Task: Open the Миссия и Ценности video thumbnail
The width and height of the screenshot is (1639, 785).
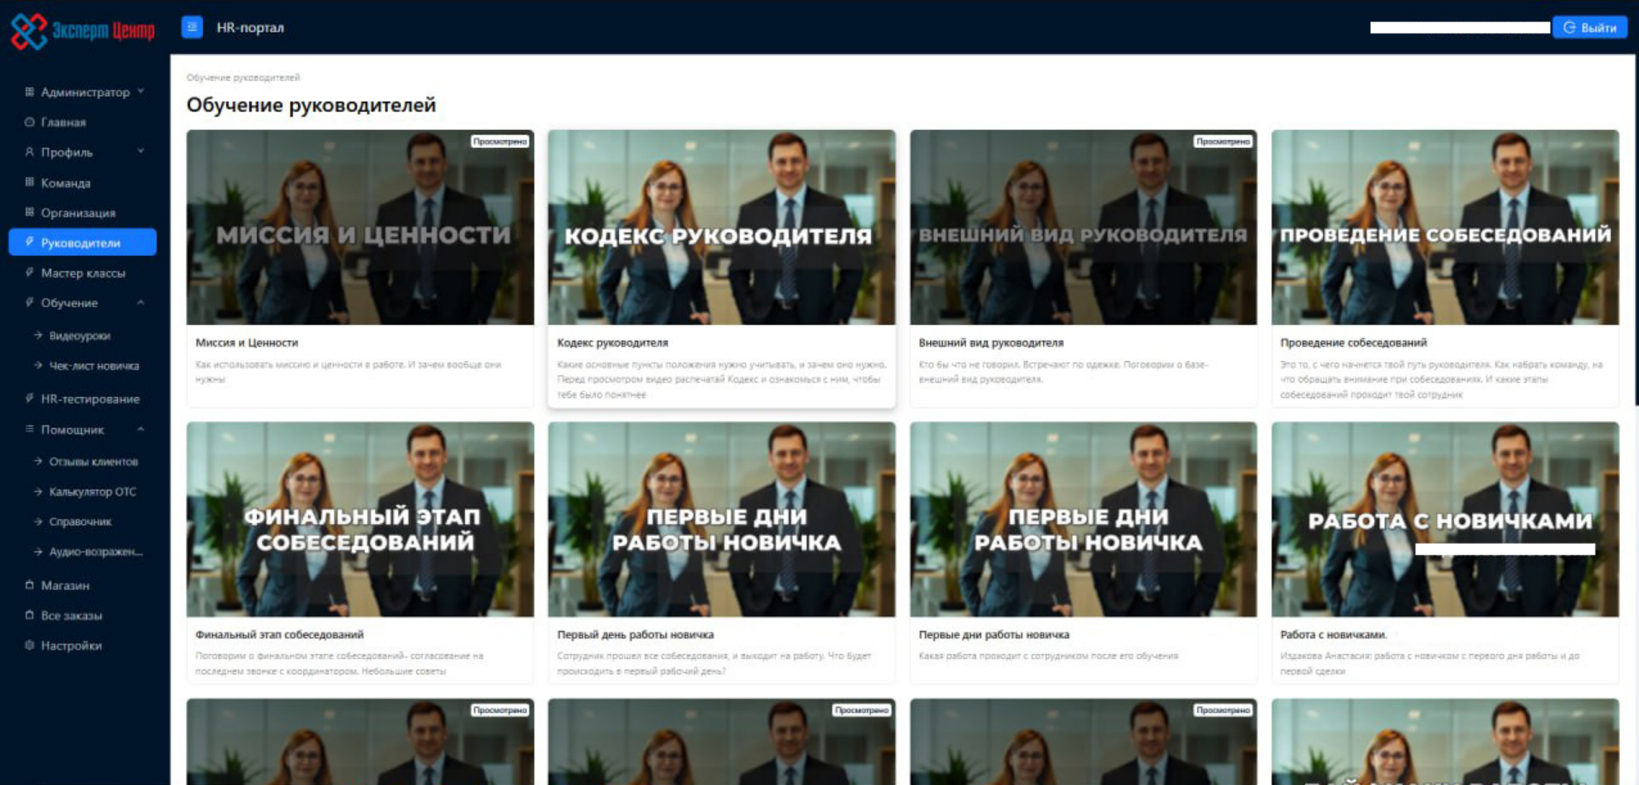Action: [x=361, y=228]
